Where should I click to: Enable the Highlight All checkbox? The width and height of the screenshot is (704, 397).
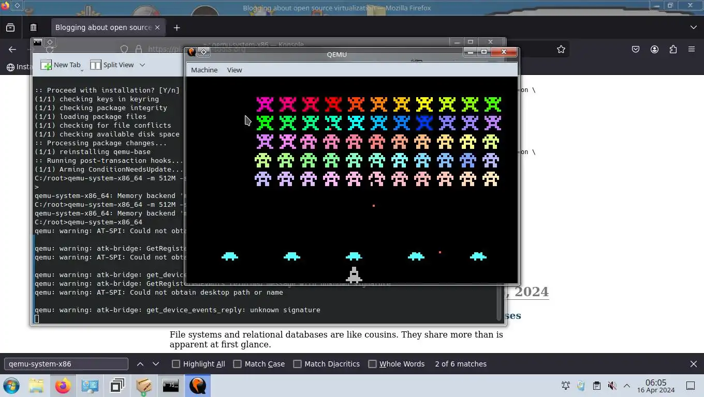click(x=176, y=364)
